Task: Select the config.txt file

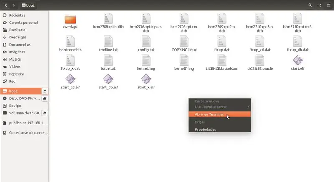Action: pyautogui.click(x=146, y=44)
